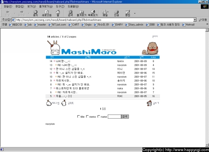Open the 즐겨찾기(A) menu

click(x=46, y=7)
